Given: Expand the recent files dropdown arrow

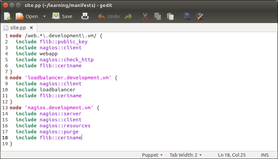Looking at the screenshot, I should 44,16.
